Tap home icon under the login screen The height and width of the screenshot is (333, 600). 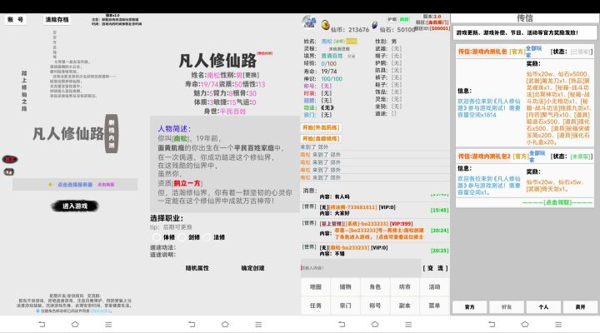point(75,324)
